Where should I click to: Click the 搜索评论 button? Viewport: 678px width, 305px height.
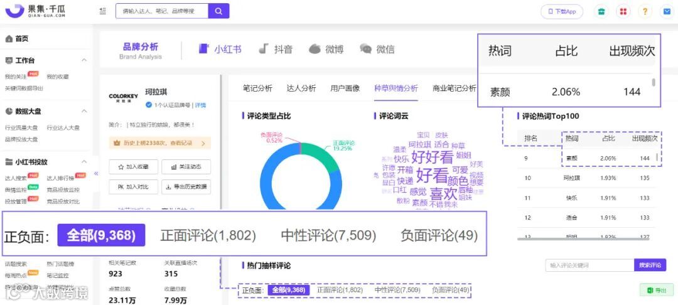coord(650,265)
